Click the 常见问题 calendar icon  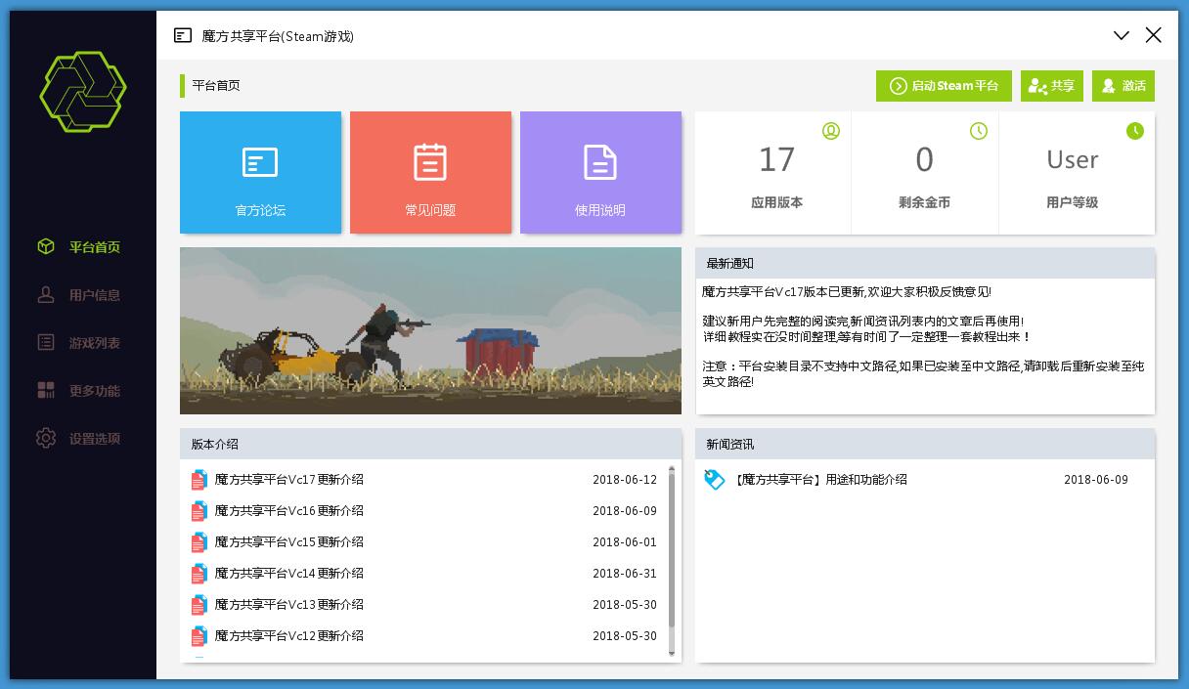430,162
